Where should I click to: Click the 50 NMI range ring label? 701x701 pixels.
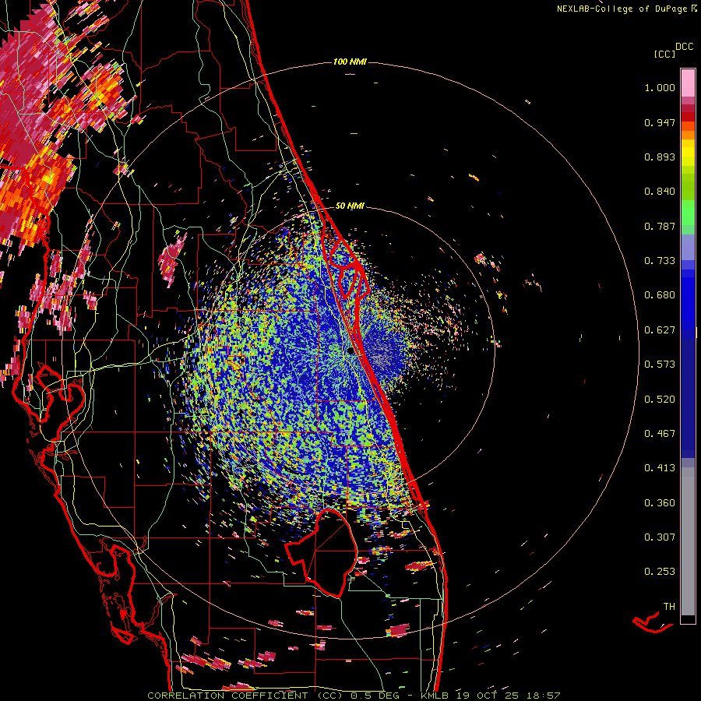350,206
